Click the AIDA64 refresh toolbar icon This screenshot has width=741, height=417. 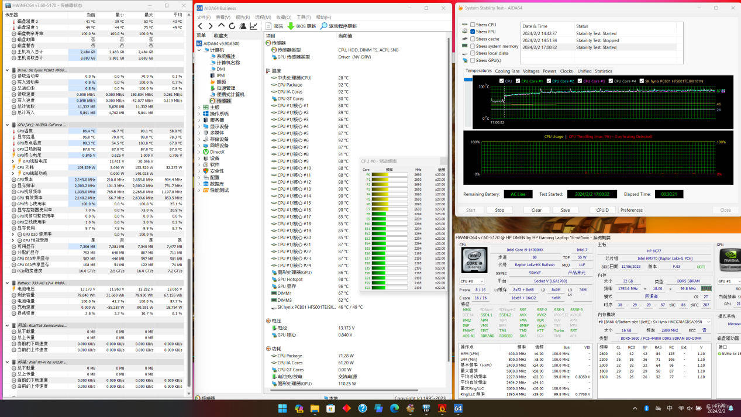point(232,26)
